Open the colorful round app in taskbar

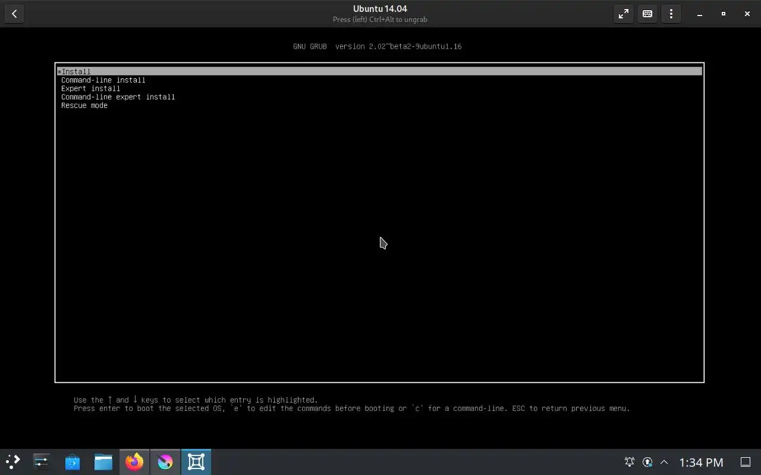point(165,462)
